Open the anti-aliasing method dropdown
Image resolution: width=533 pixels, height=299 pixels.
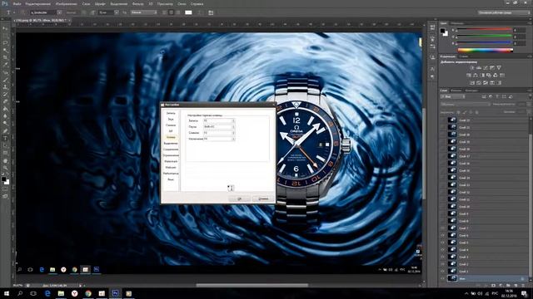[x=144, y=12]
